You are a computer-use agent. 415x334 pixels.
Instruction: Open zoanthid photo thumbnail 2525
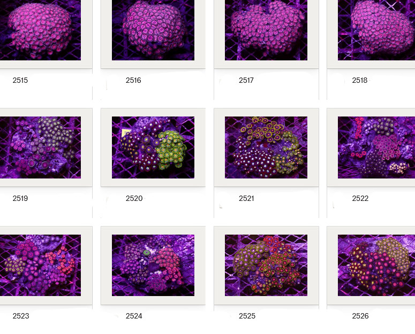(266, 266)
